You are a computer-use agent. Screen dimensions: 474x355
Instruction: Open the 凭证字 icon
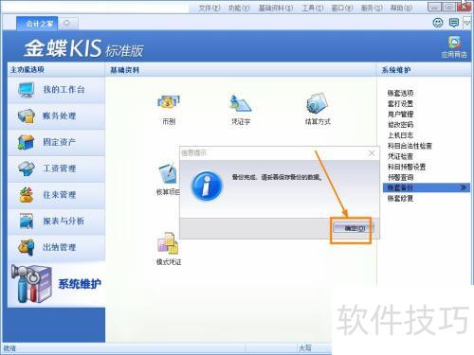point(241,110)
